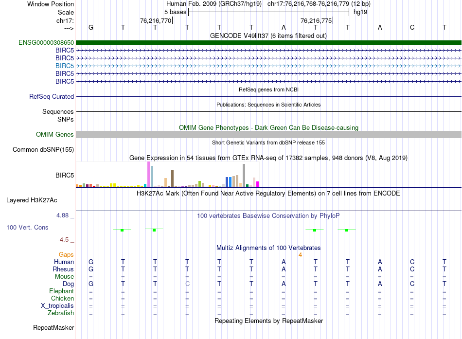Image resolution: width=462 pixels, height=339 pixels.
Task: Click the brown bar in GTEx chart
Action: point(172,178)
